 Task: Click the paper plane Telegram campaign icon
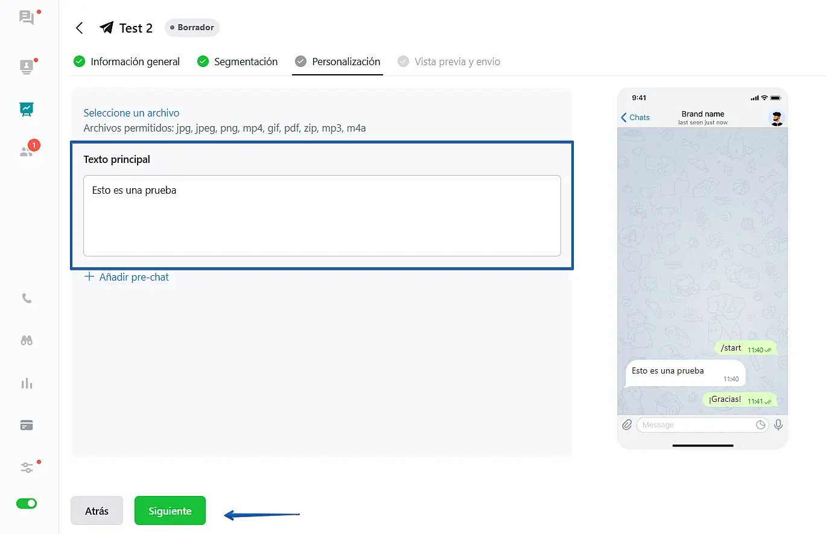pos(107,28)
